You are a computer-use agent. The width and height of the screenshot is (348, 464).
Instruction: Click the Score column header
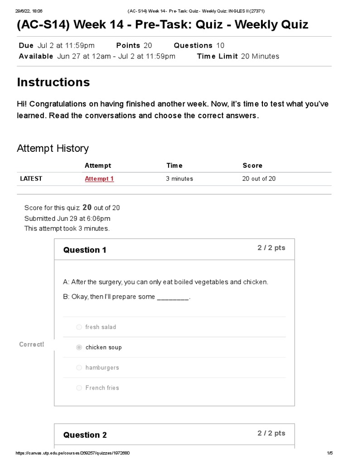click(x=252, y=165)
